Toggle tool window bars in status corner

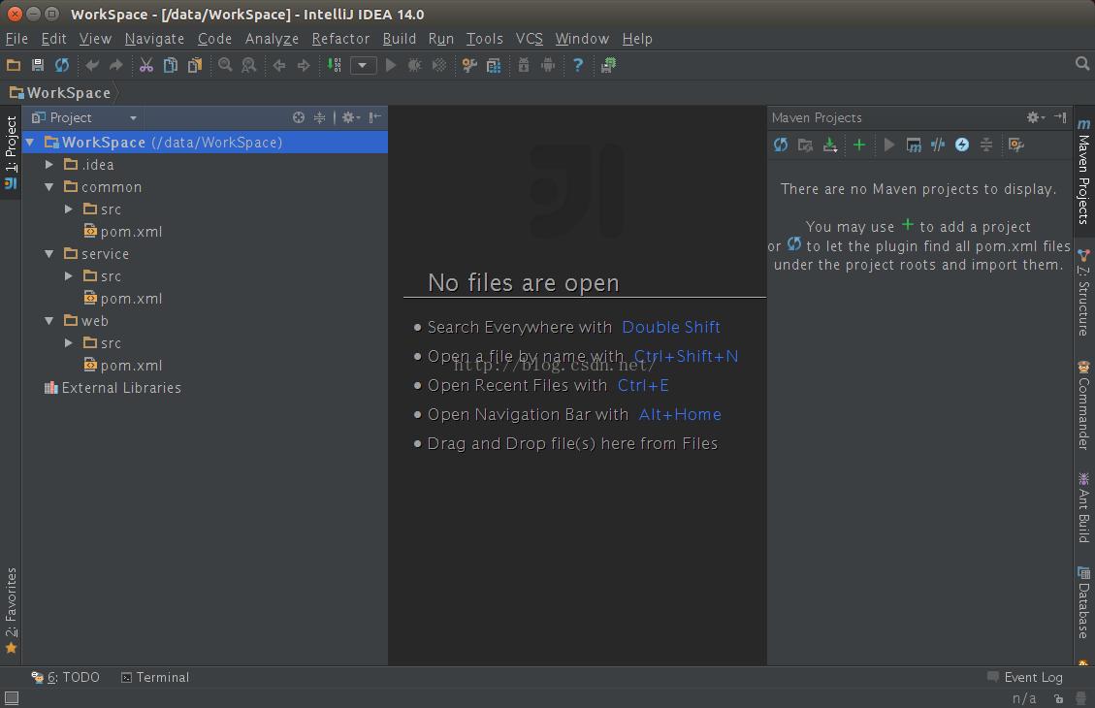pos(11,697)
